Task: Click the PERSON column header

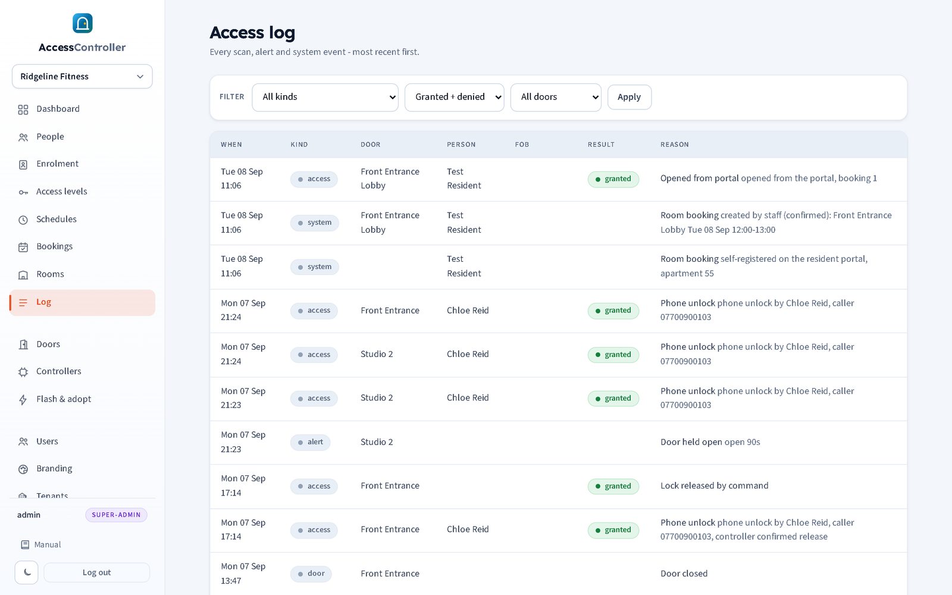Action: (461, 145)
